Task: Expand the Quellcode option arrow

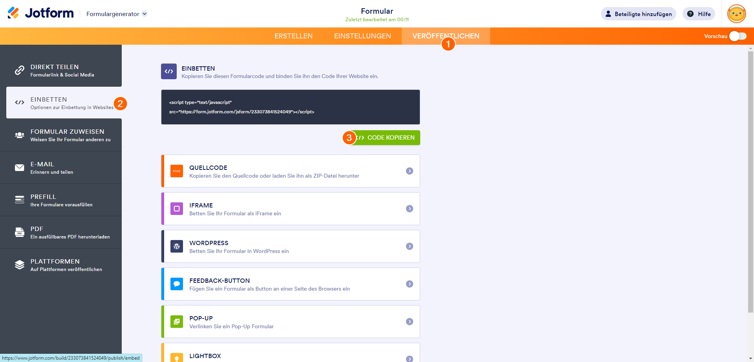Action: [x=410, y=171]
